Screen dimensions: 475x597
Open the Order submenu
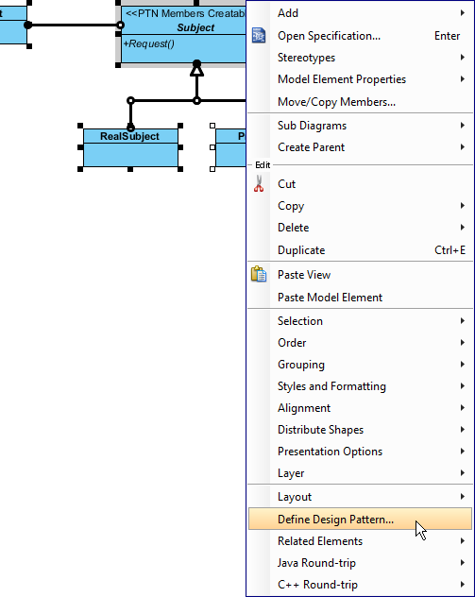click(360, 343)
